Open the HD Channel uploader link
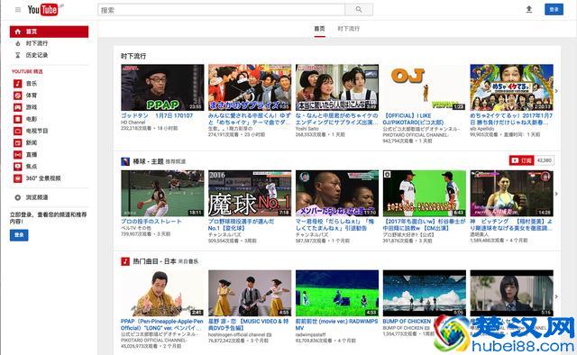This screenshot has height=355, width=577. coord(133,123)
